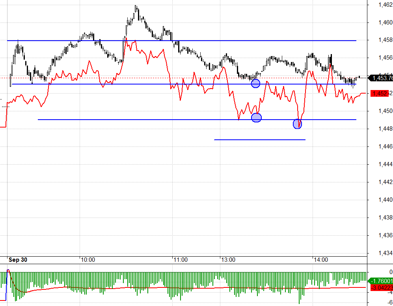Click the green -1.76001 indicator value tag
Screen dimensions: 393x306
381,281
